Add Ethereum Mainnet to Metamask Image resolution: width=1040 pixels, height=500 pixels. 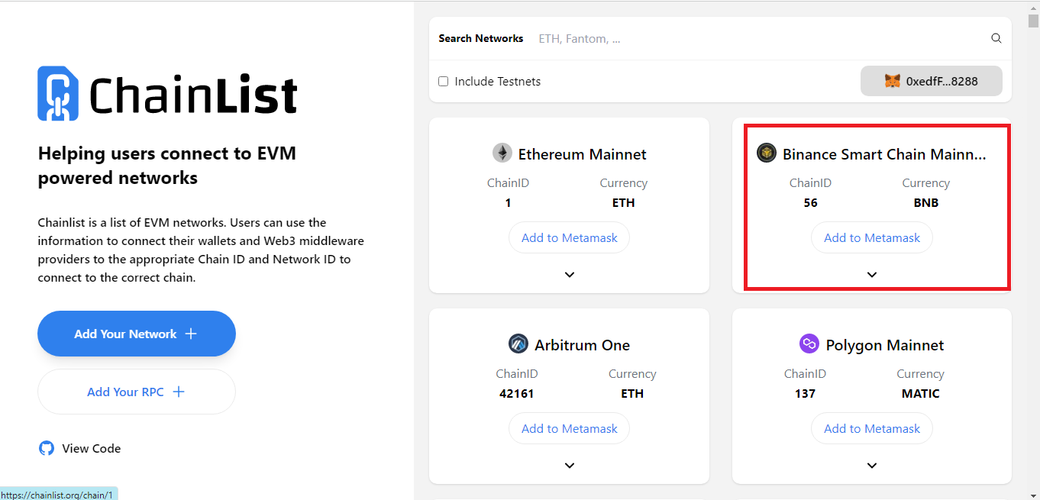coord(570,238)
